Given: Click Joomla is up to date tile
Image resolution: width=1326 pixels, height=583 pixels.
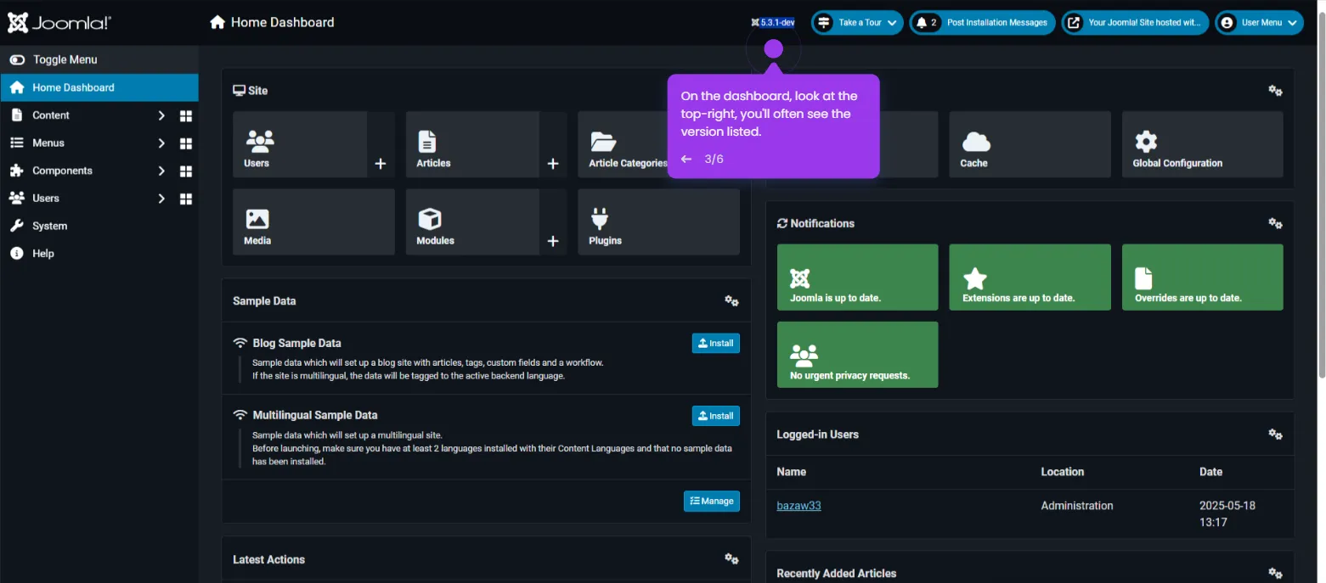Looking at the screenshot, I should 858,277.
